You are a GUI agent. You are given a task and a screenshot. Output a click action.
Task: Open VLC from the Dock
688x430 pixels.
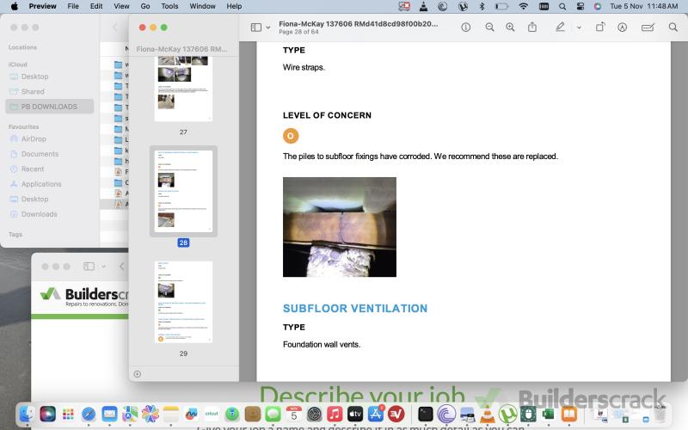pyautogui.click(x=487, y=414)
